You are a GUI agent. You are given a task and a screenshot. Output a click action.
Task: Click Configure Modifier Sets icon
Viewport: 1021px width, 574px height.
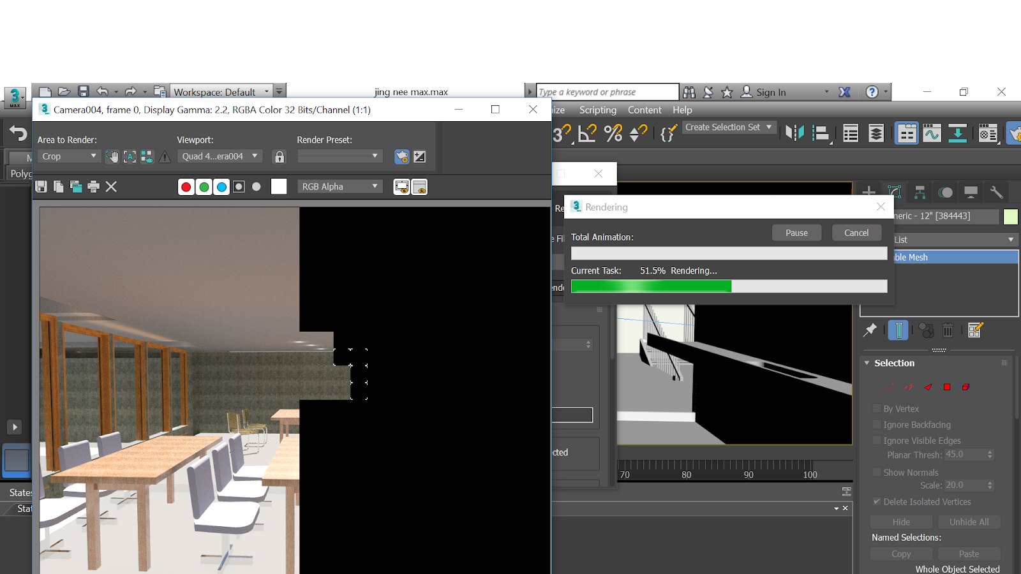[x=975, y=330]
